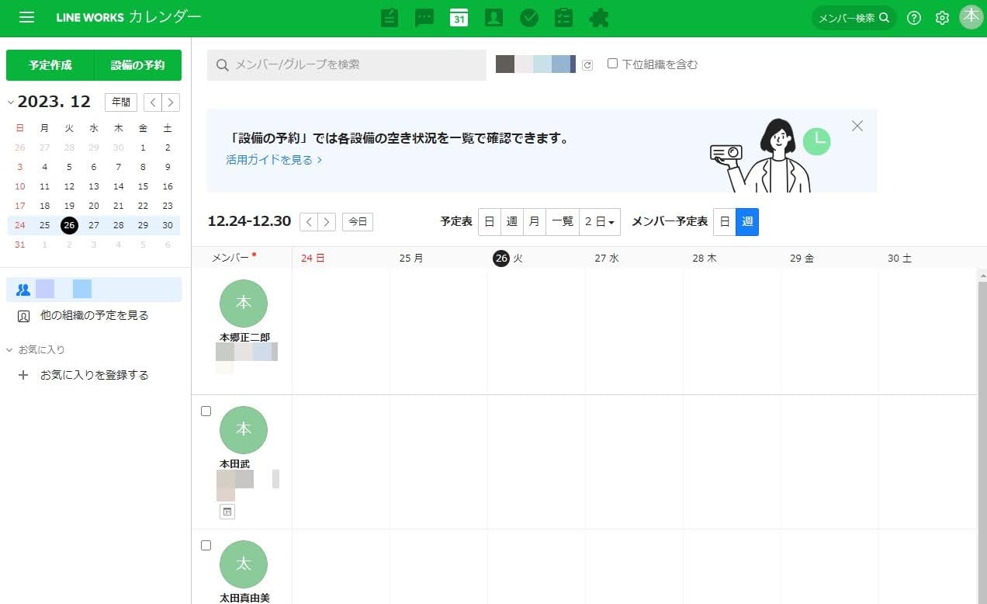
Task: Click 太田真由美 avatar
Action: pos(244,564)
